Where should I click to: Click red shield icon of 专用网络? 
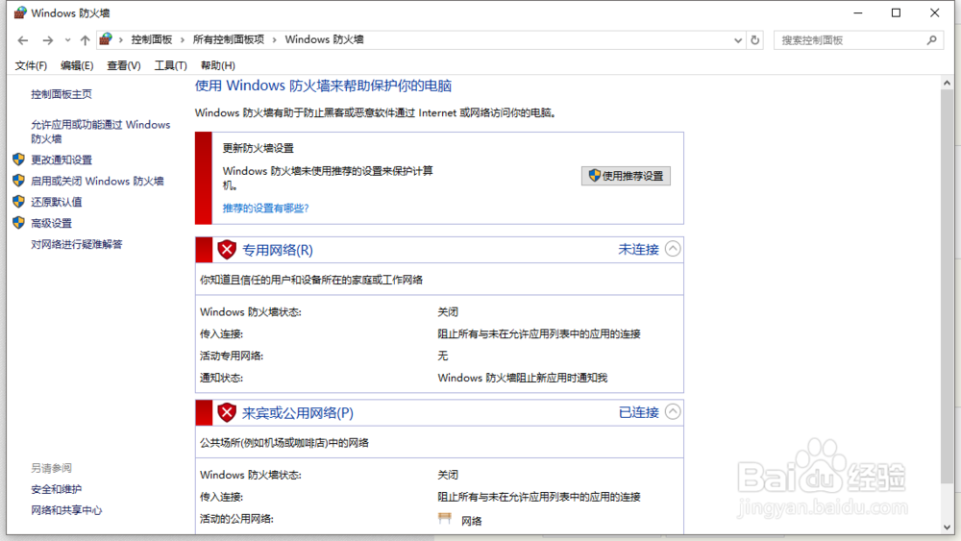tap(227, 250)
